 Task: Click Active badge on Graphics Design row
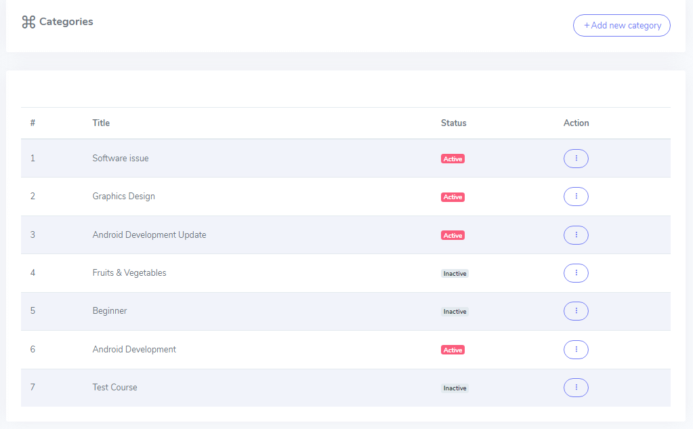[x=453, y=197]
